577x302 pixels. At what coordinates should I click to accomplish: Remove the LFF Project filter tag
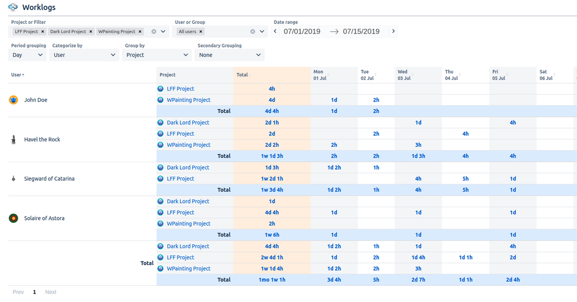[43, 32]
